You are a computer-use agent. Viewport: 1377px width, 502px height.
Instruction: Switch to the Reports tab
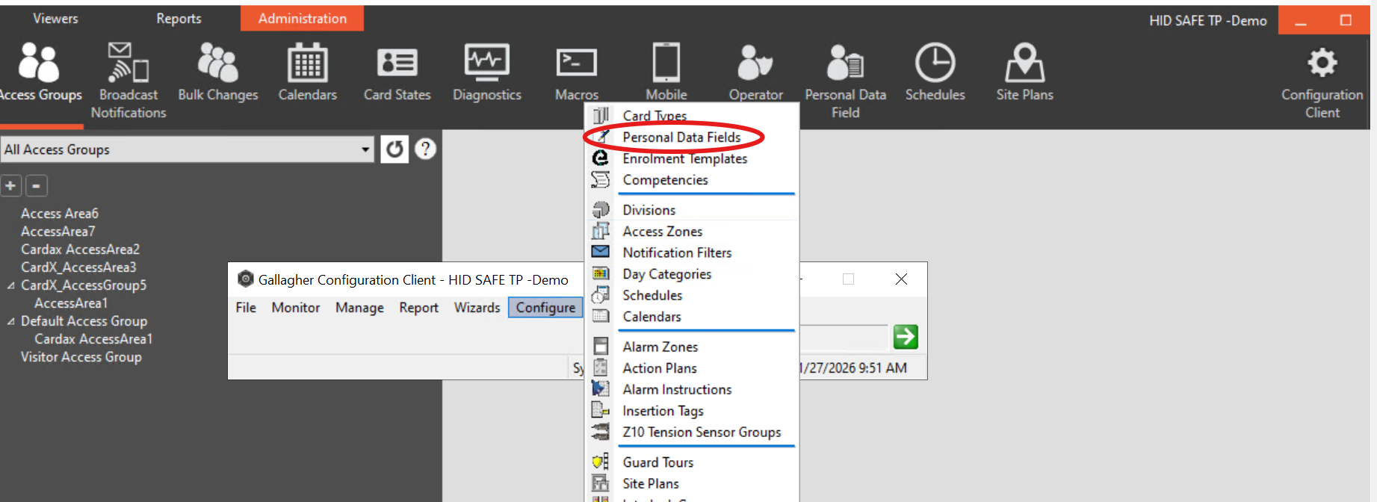click(x=179, y=19)
